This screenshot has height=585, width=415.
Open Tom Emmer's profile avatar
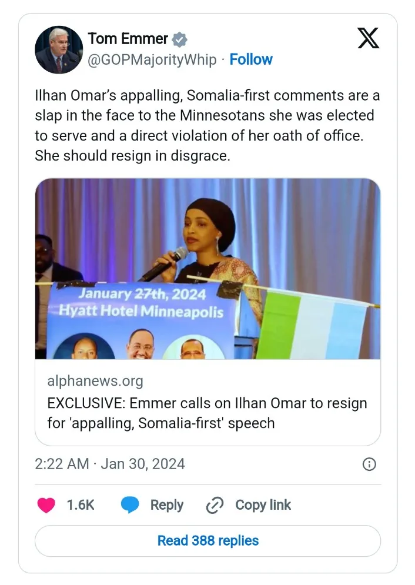pos(59,50)
